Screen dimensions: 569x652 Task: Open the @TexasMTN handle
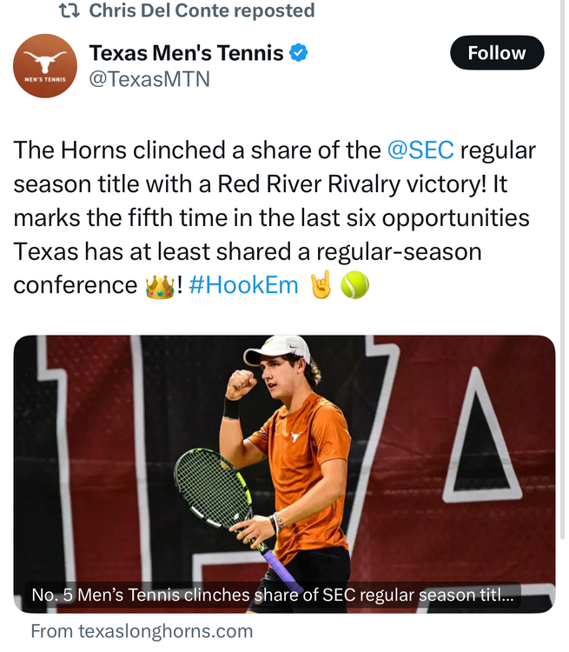[x=149, y=79]
